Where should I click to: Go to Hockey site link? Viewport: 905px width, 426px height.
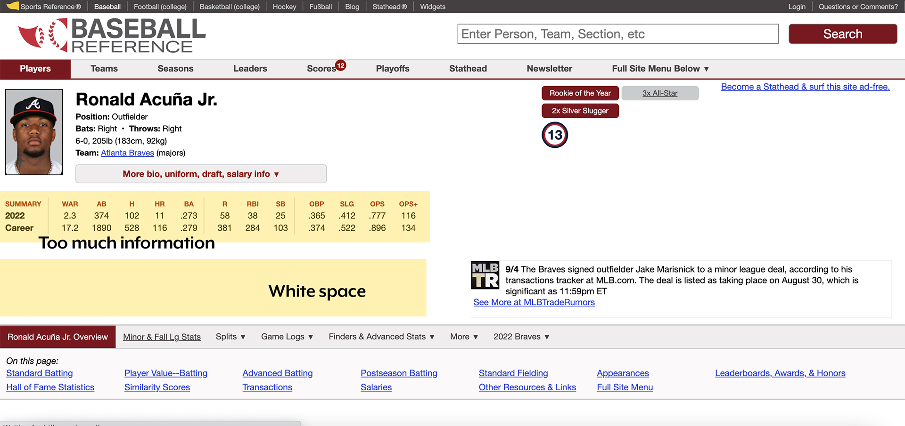coord(285,7)
